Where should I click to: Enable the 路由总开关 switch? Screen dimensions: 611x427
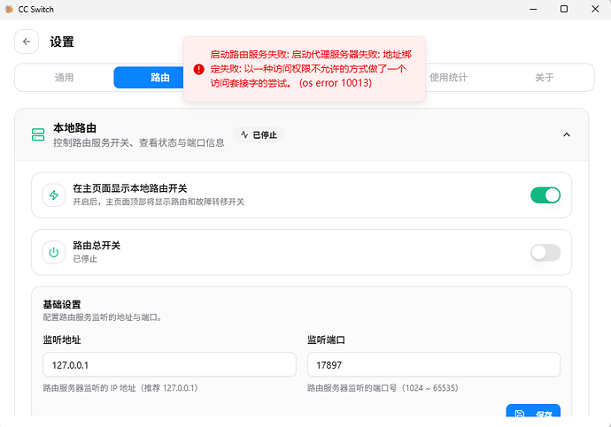[x=545, y=252]
